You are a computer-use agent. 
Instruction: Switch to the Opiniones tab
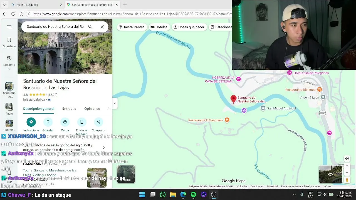(x=92, y=109)
